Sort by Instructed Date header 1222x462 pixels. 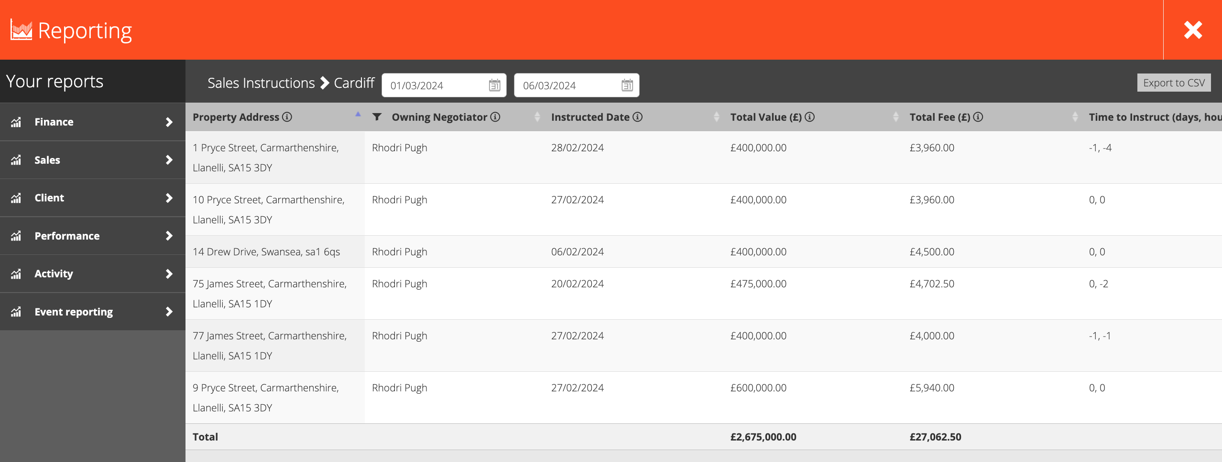[590, 117]
